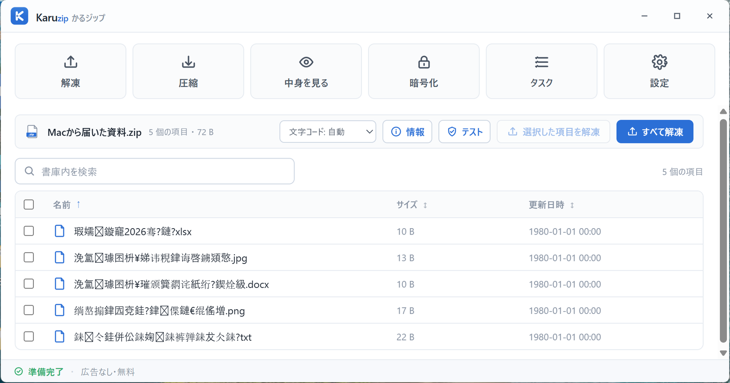
Task: Click the green check icon beside 準備完了
Action: coord(19,372)
